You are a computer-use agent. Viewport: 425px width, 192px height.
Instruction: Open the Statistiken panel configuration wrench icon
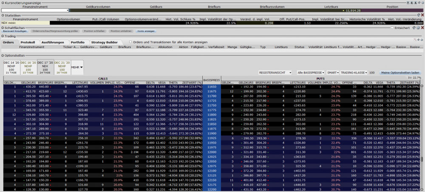coord(418,15)
